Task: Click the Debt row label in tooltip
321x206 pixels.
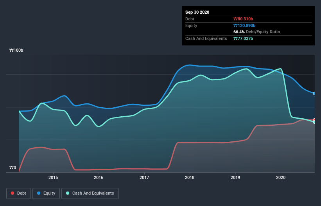Action: (x=190, y=19)
